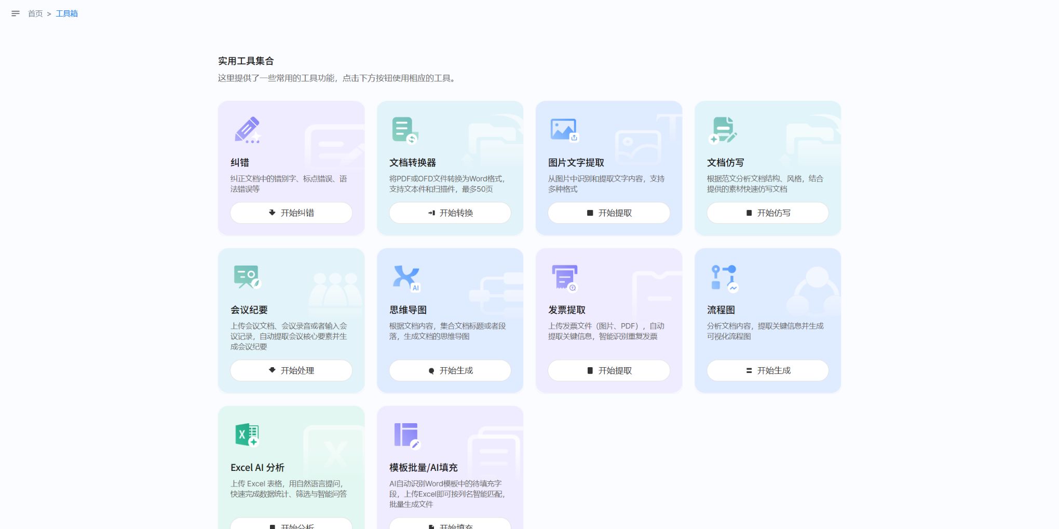Viewport: 1059px width, 529px height.
Task: Click the 开始填充 button
Action: (x=450, y=524)
